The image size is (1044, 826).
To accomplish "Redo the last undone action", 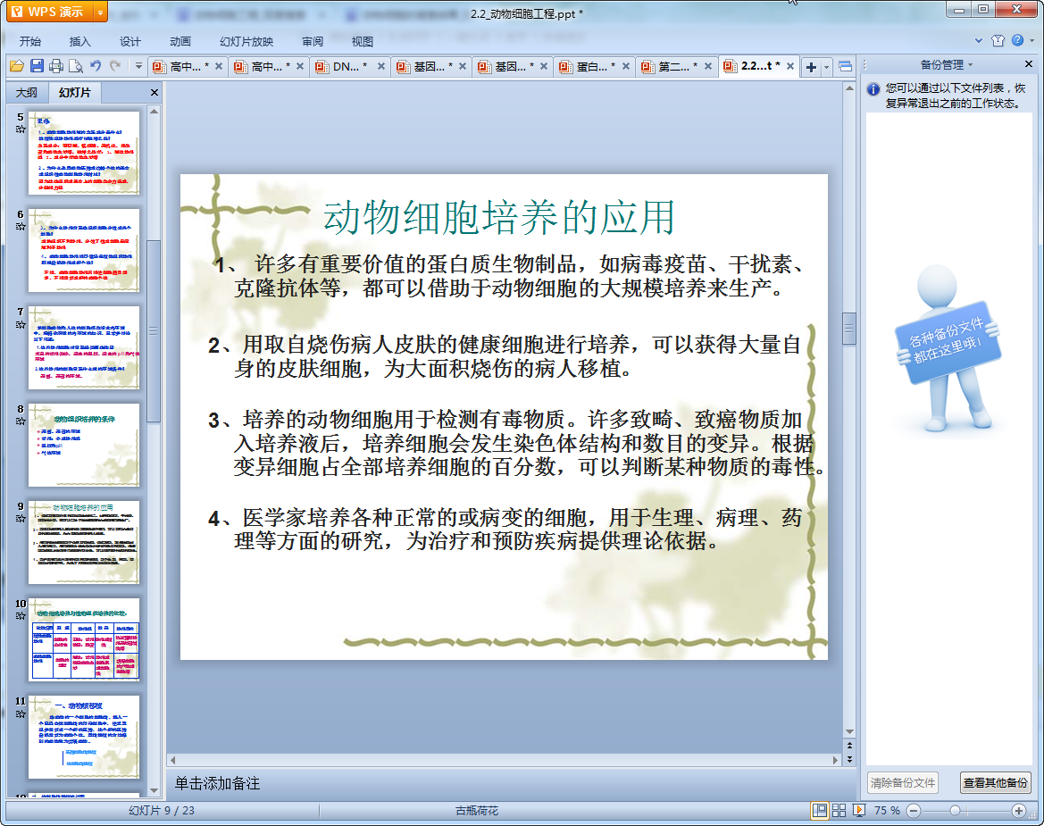I will pos(115,66).
